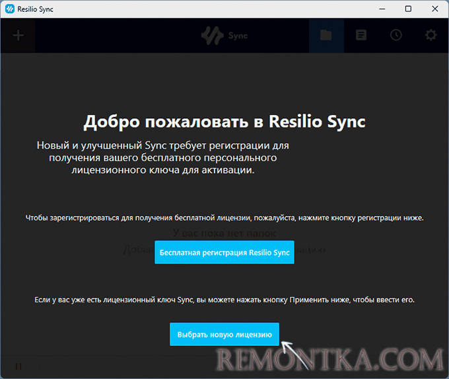Click the pause icon at bottom left
The height and width of the screenshot is (379, 449).
coord(18,366)
